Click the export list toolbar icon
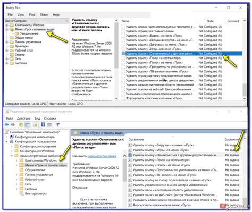Image resolution: width=252 pixels, height=212 pixels. 35,125
